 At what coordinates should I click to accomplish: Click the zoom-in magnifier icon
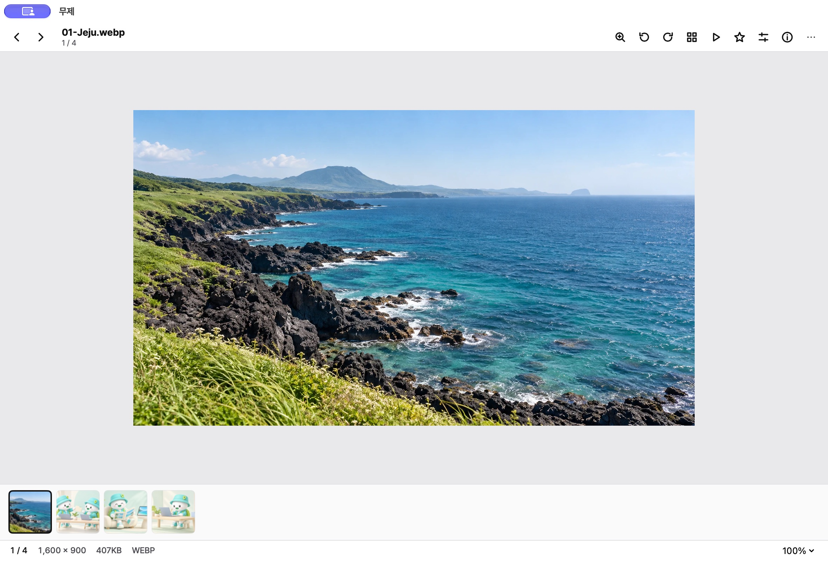(620, 37)
